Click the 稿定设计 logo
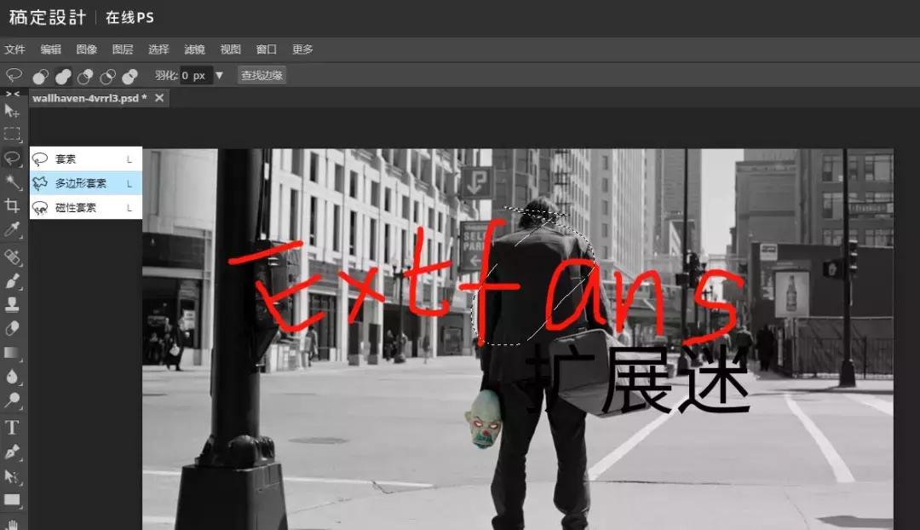This screenshot has height=530, width=920. coord(48,16)
